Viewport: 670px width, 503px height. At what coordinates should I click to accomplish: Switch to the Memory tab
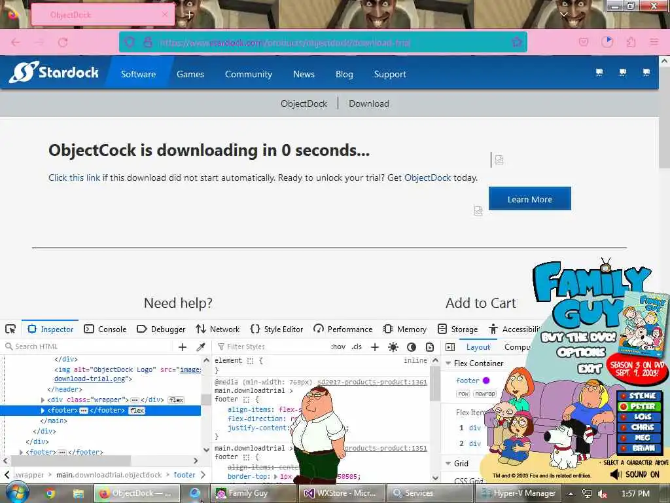click(x=405, y=329)
